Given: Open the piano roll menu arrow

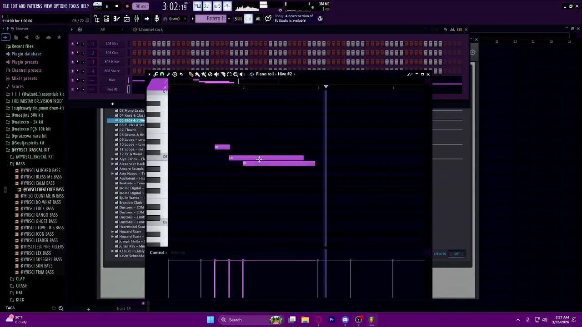Looking at the screenshot, I should coord(149,74).
